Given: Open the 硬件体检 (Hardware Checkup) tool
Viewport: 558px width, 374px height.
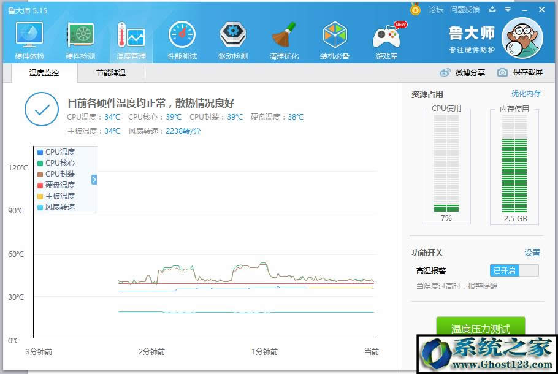Looking at the screenshot, I should 28,39.
